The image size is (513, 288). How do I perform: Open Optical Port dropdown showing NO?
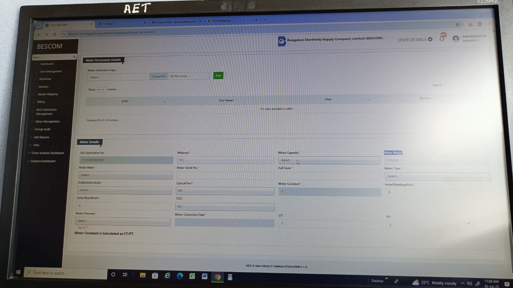coord(225,191)
